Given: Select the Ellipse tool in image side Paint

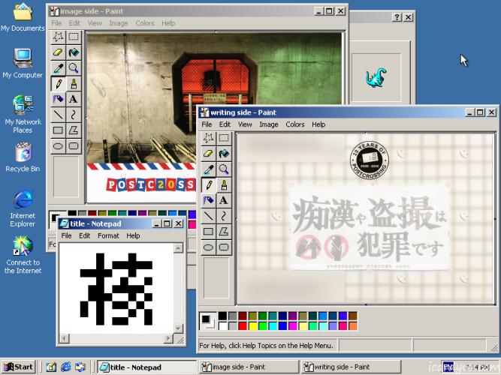Looking at the screenshot, I should click(58, 146).
